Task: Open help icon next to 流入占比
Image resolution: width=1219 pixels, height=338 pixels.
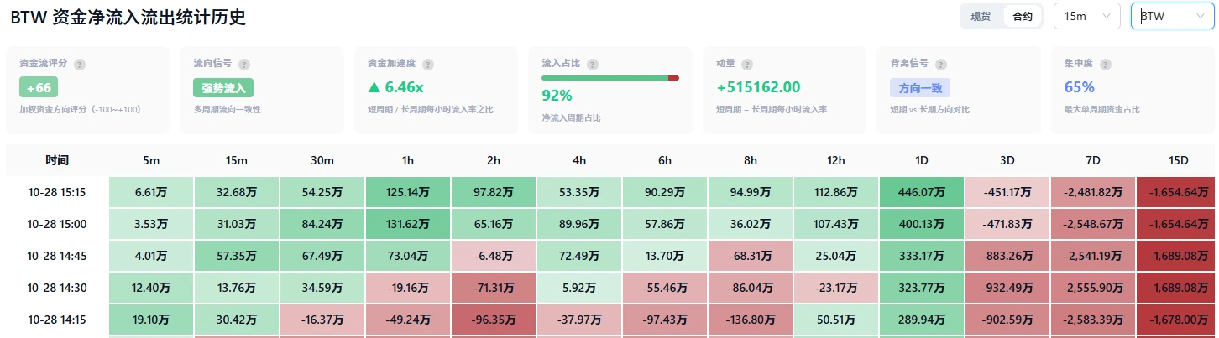Action: pos(593,64)
